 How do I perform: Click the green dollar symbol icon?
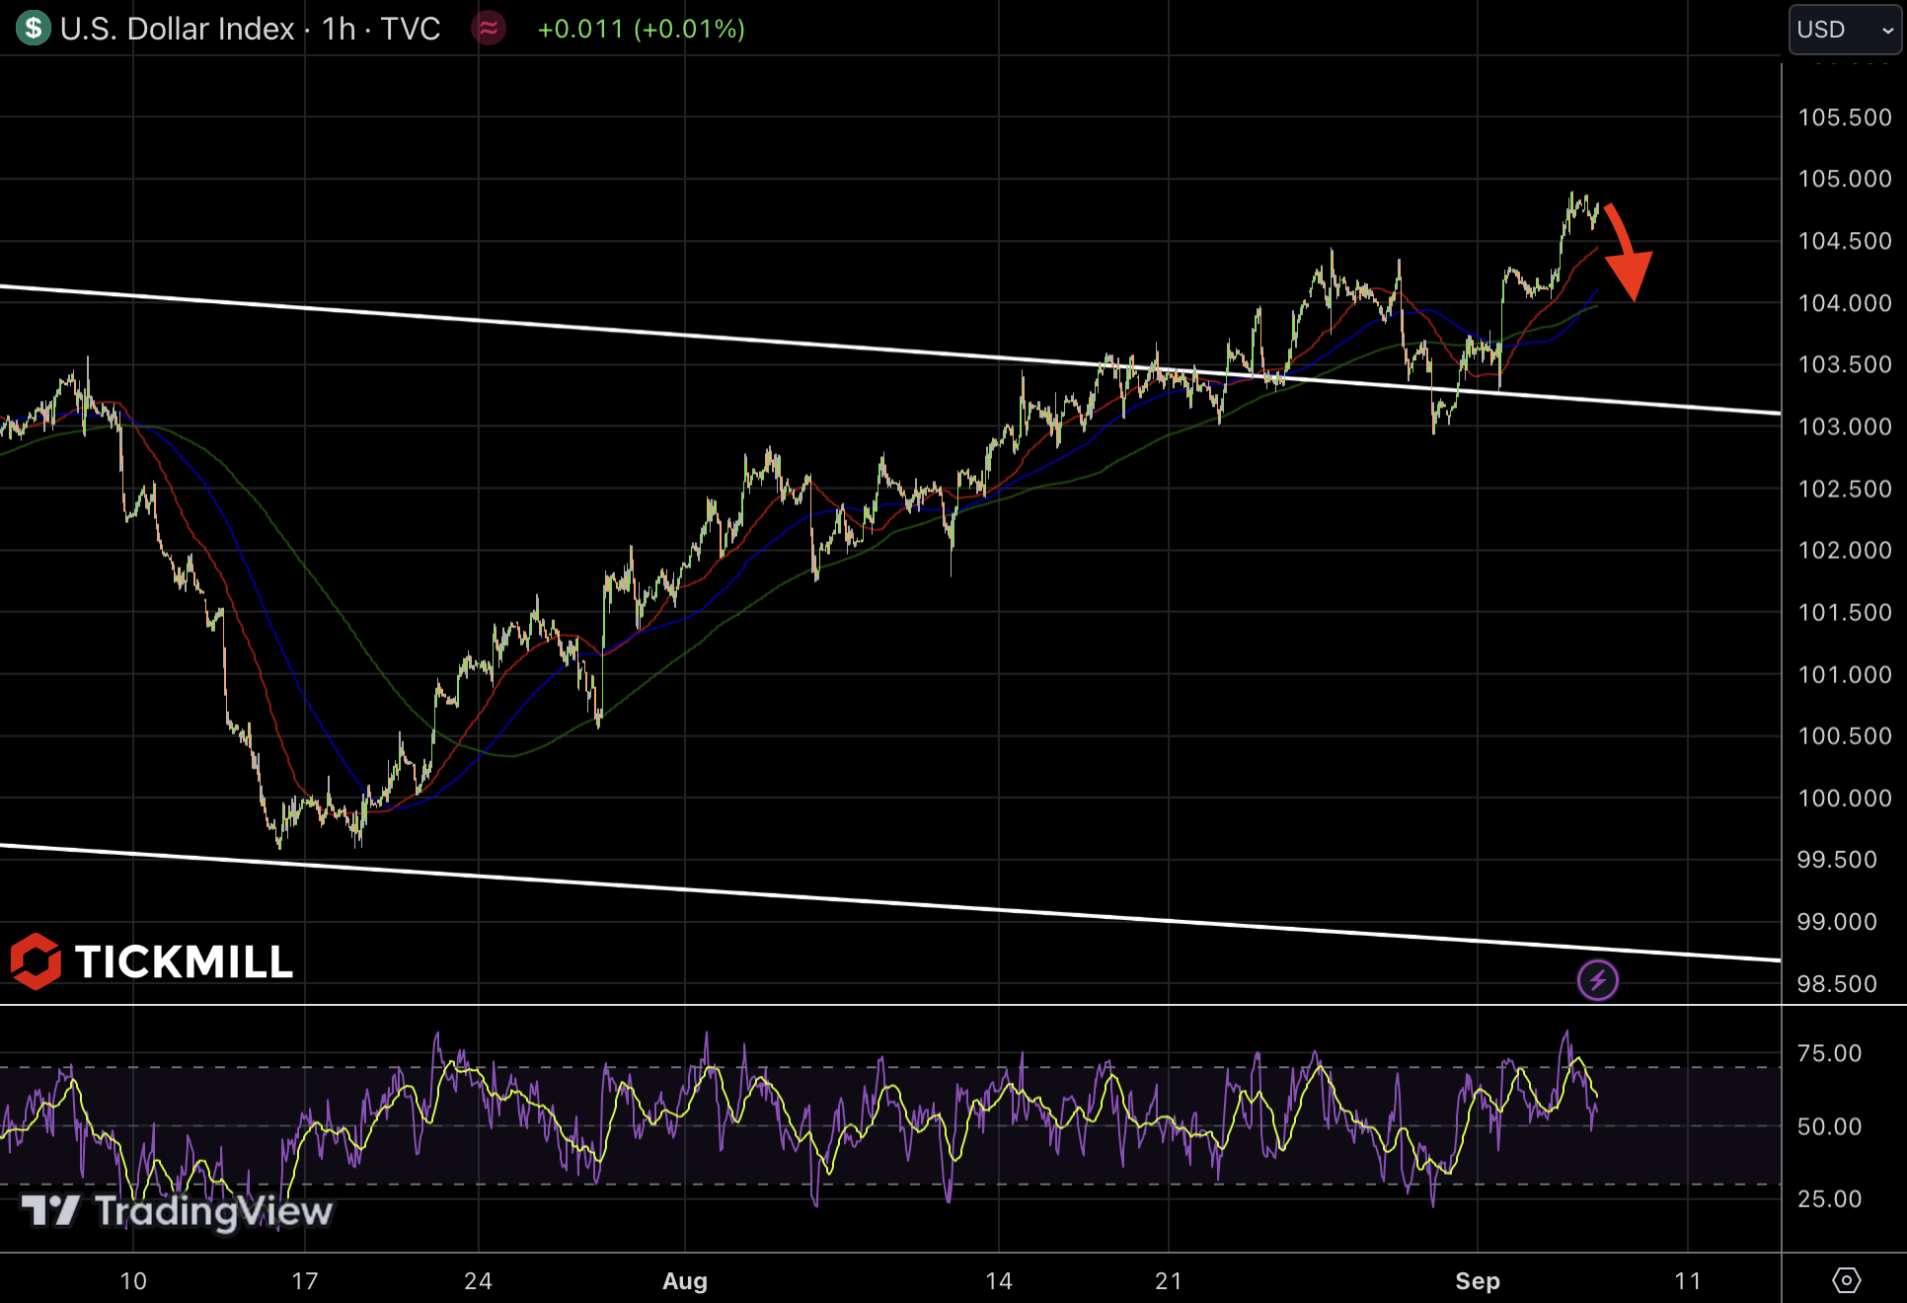point(34,28)
